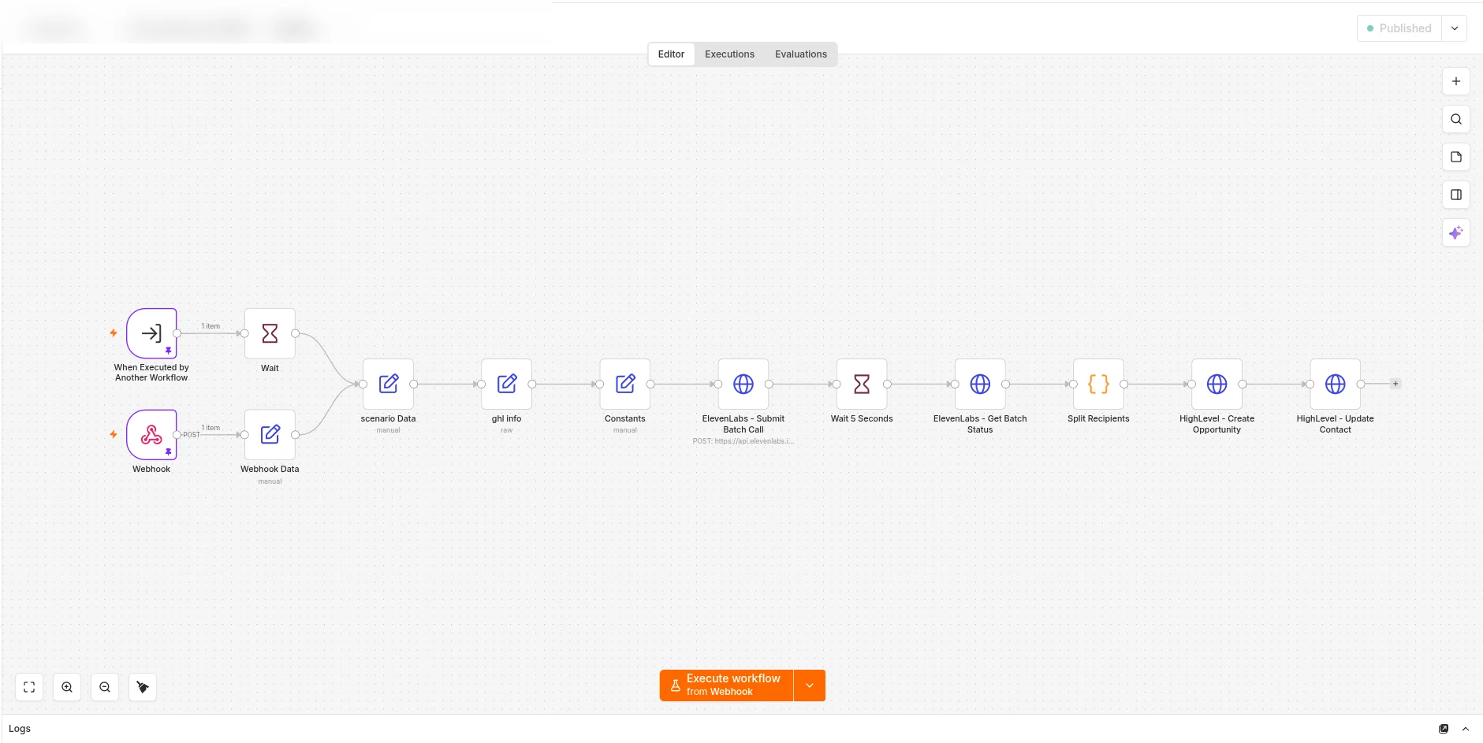The image size is (1483, 743).
Task: Fit the workflow to view
Action: 29,687
